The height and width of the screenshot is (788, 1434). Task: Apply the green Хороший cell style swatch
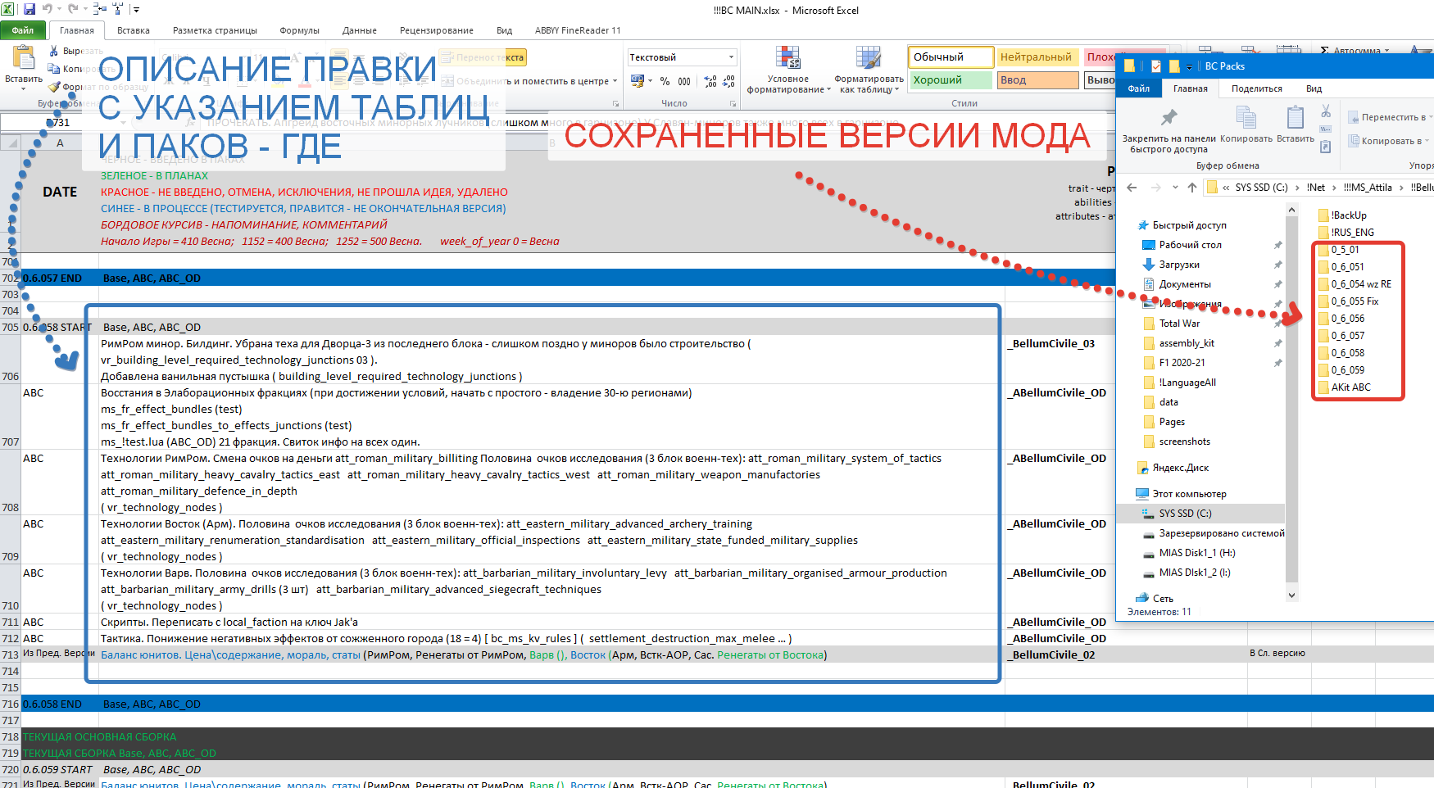(951, 80)
